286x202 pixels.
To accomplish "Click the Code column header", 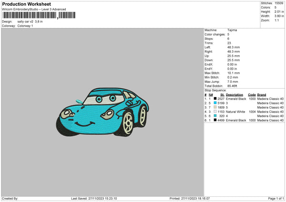I will tap(252, 94).
